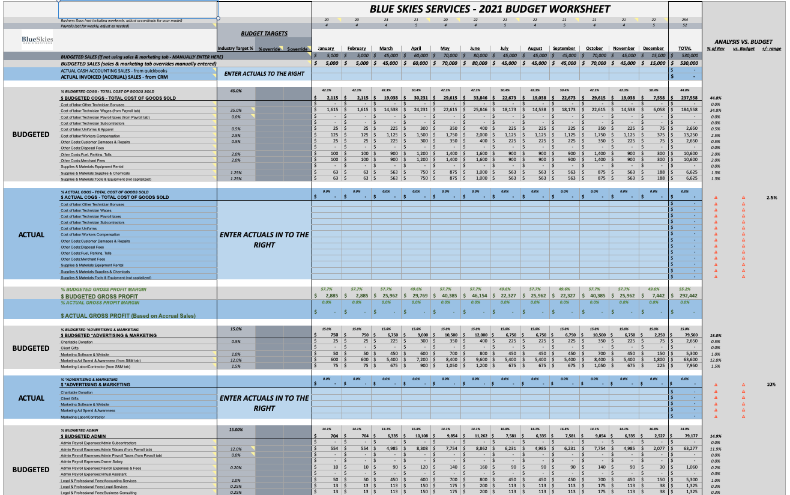Select January cell for Actual Cash Accounting Sales
Image resolution: width=790 pixels, height=495 pixels.
[x=326, y=70]
